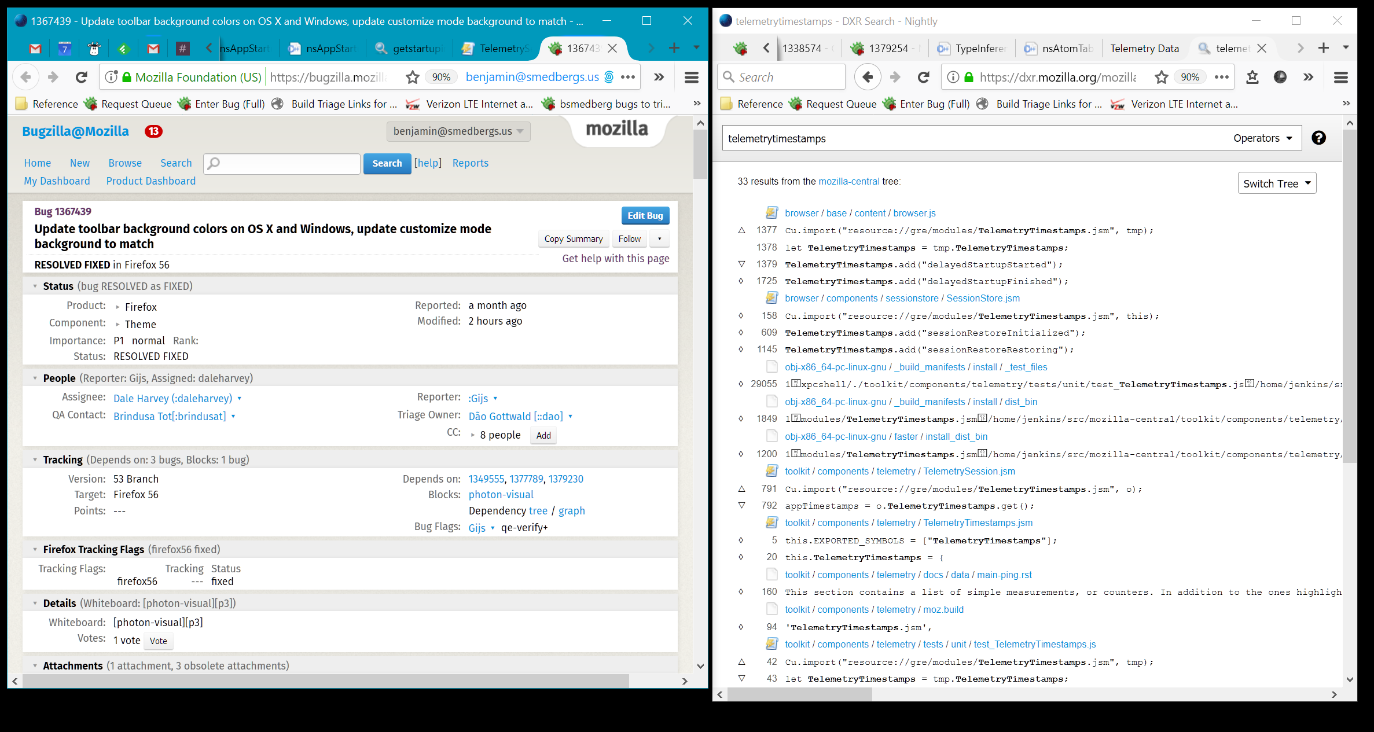Viewport: 1374px width, 732px height.
Task: Reload the DXR search page
Action: point(924,77)
